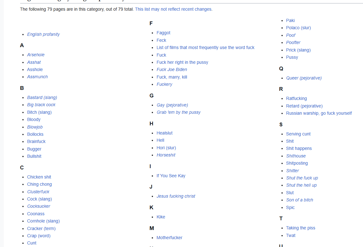
Task: Open the Hell article
Action: (x=160, y=140)
